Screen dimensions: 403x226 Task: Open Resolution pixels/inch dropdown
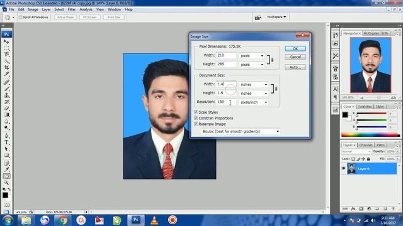click(253, 102)
